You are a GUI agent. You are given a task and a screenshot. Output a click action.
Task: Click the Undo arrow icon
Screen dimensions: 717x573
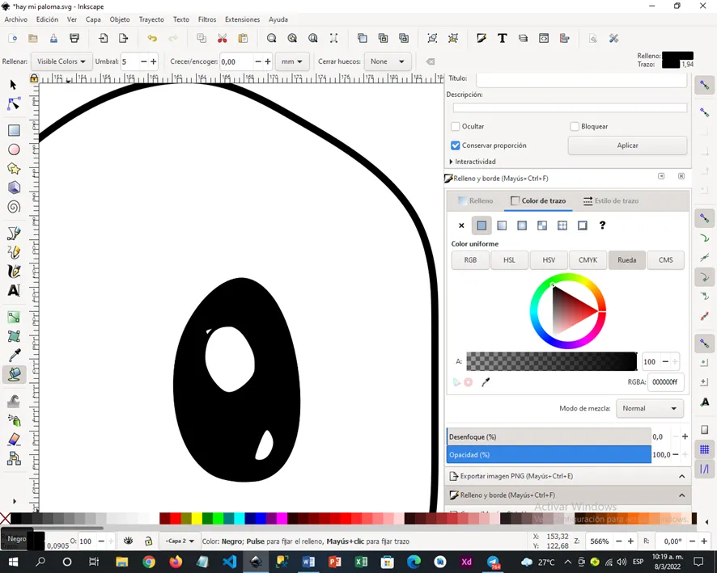coord(152,38)
